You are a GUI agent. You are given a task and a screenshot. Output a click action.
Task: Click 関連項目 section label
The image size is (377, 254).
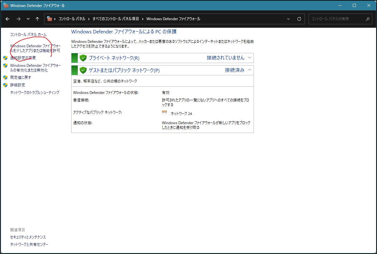(x=18, y=230)
